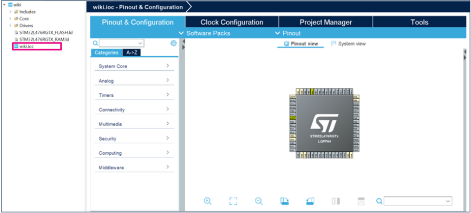Click the right-pointing arrow on the category panel splitter
This screenshot has height=213, width=471.
coord(183,47)
